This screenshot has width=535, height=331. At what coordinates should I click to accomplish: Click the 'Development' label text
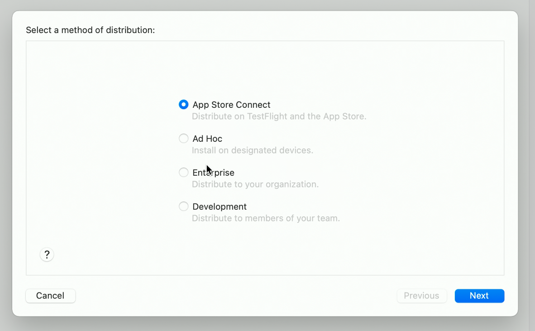coord(220,206)
